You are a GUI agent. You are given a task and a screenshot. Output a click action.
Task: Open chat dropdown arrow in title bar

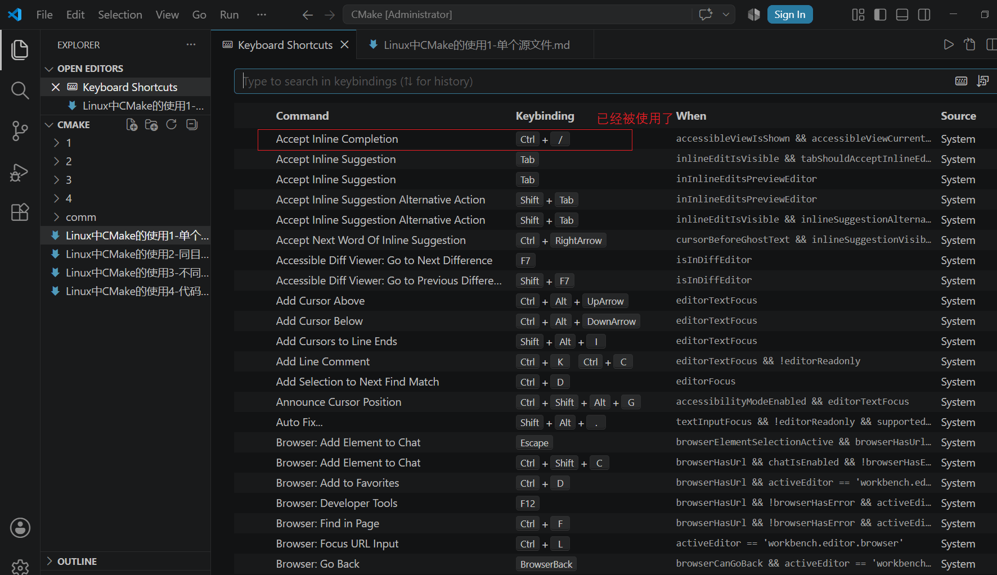(x=726, y=15)
